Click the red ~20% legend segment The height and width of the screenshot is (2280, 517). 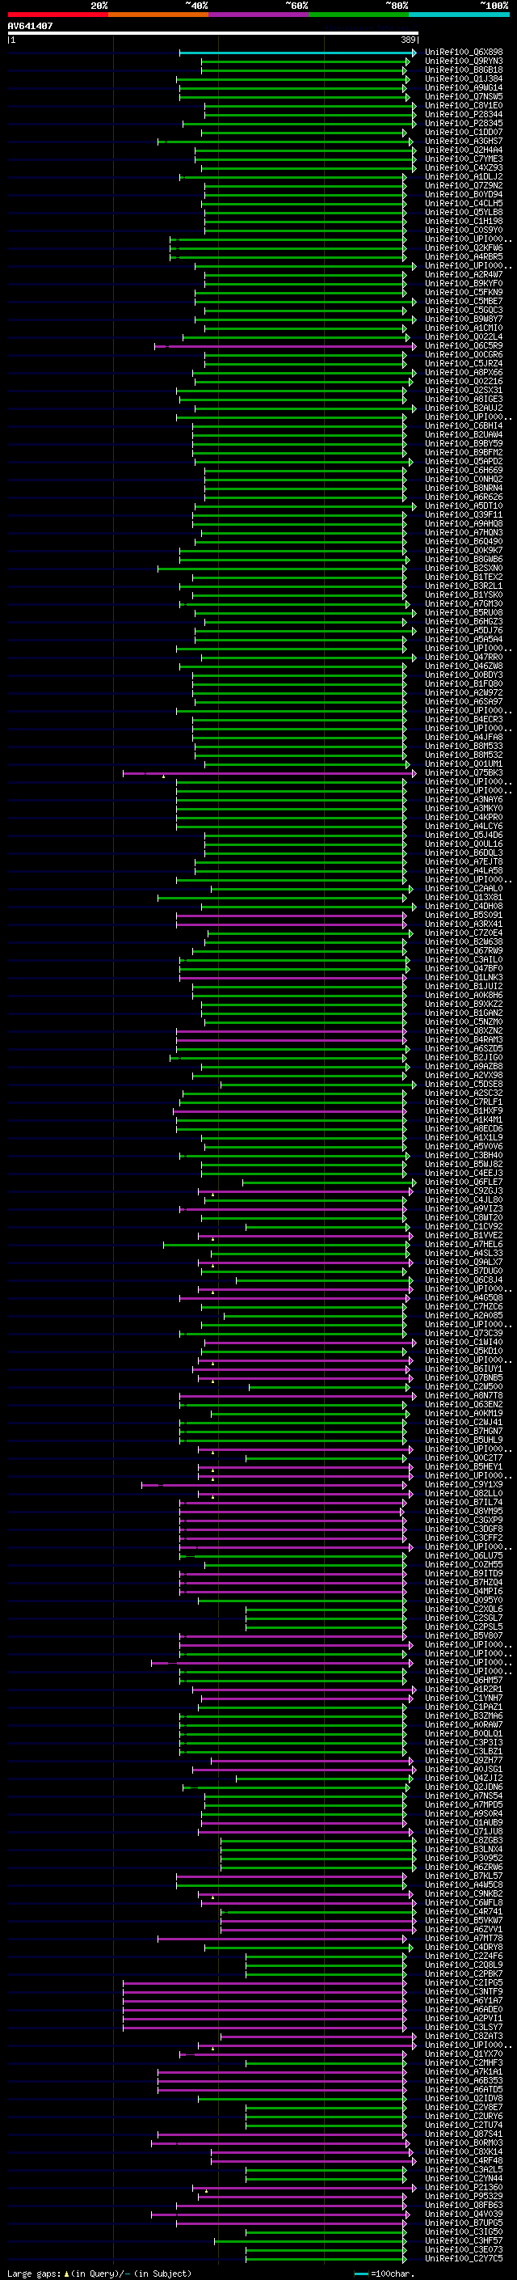(57, 15)
